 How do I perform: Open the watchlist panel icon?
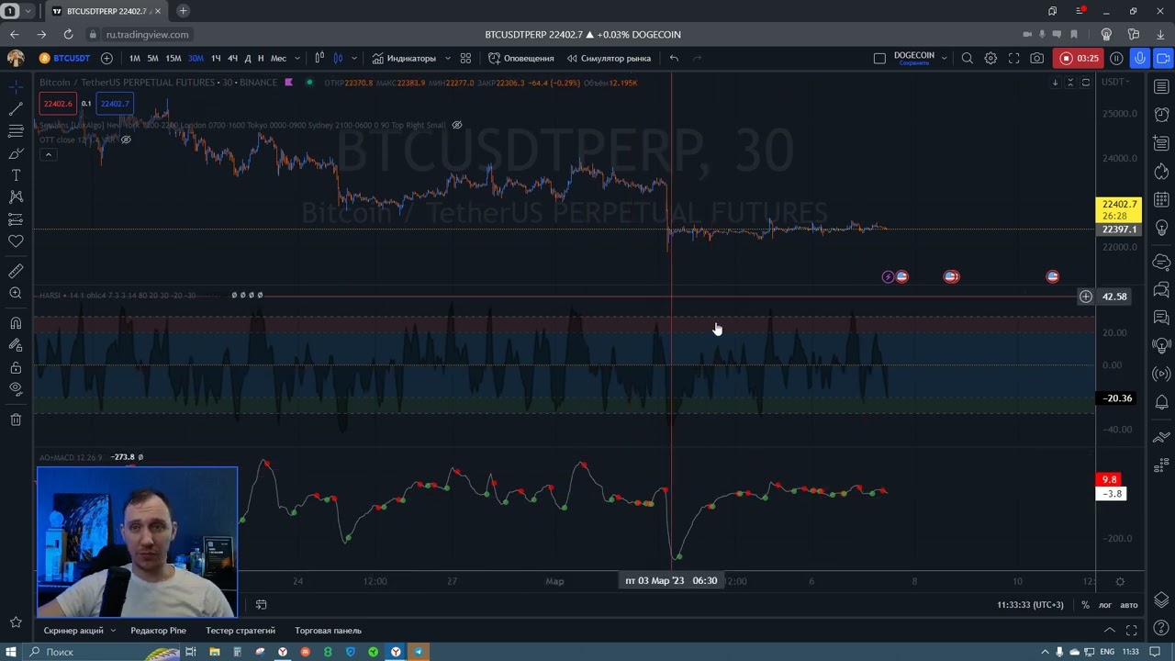click(x=1161, y=87)
